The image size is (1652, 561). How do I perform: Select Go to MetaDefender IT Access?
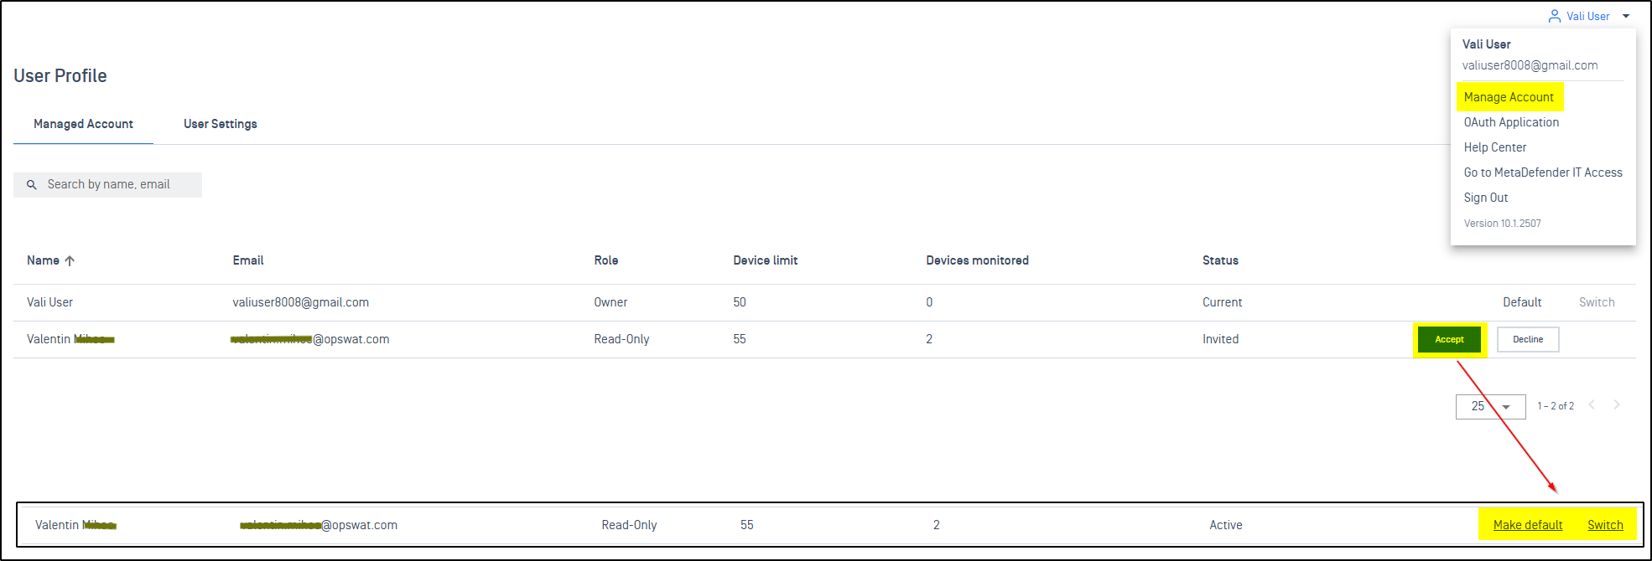[x=1542, y=172]
